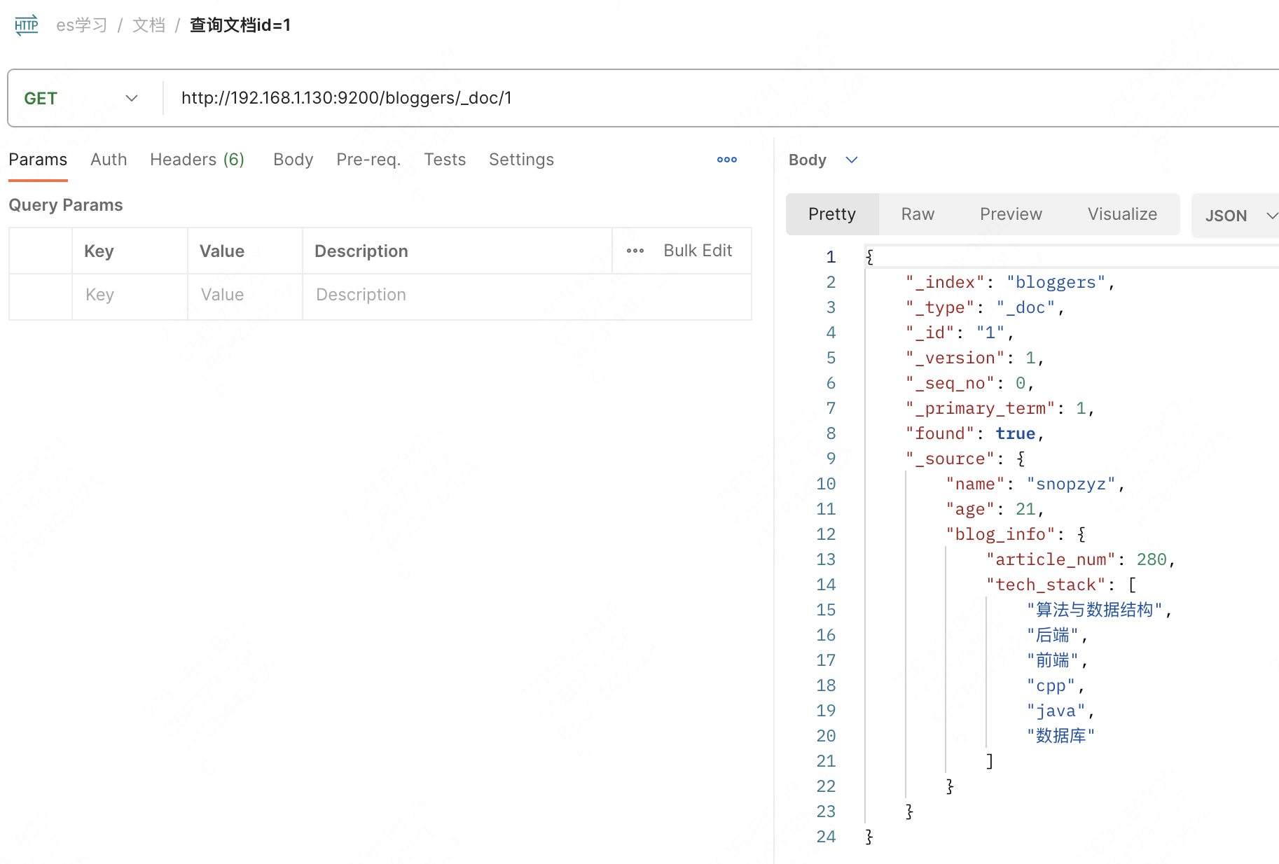Switch to Visualize response view

pyautogui.click(x=1122, y=214)
